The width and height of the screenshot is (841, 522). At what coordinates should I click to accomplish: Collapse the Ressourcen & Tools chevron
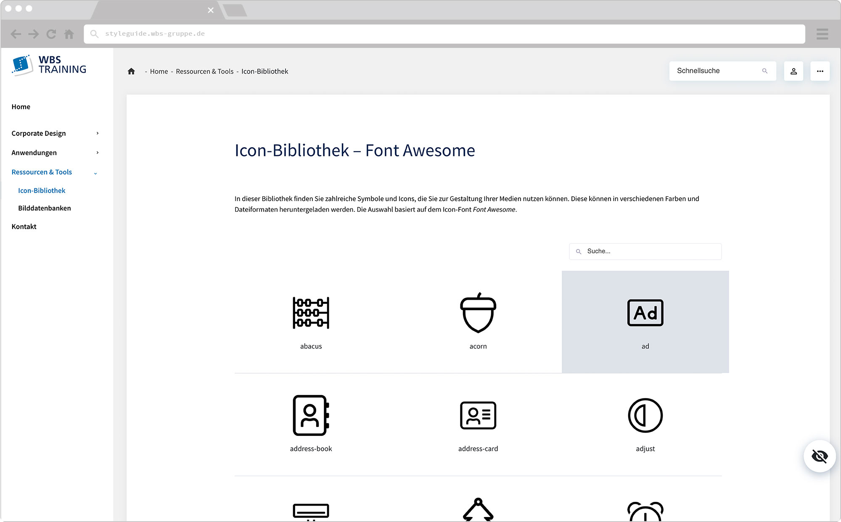pos(95,173)
